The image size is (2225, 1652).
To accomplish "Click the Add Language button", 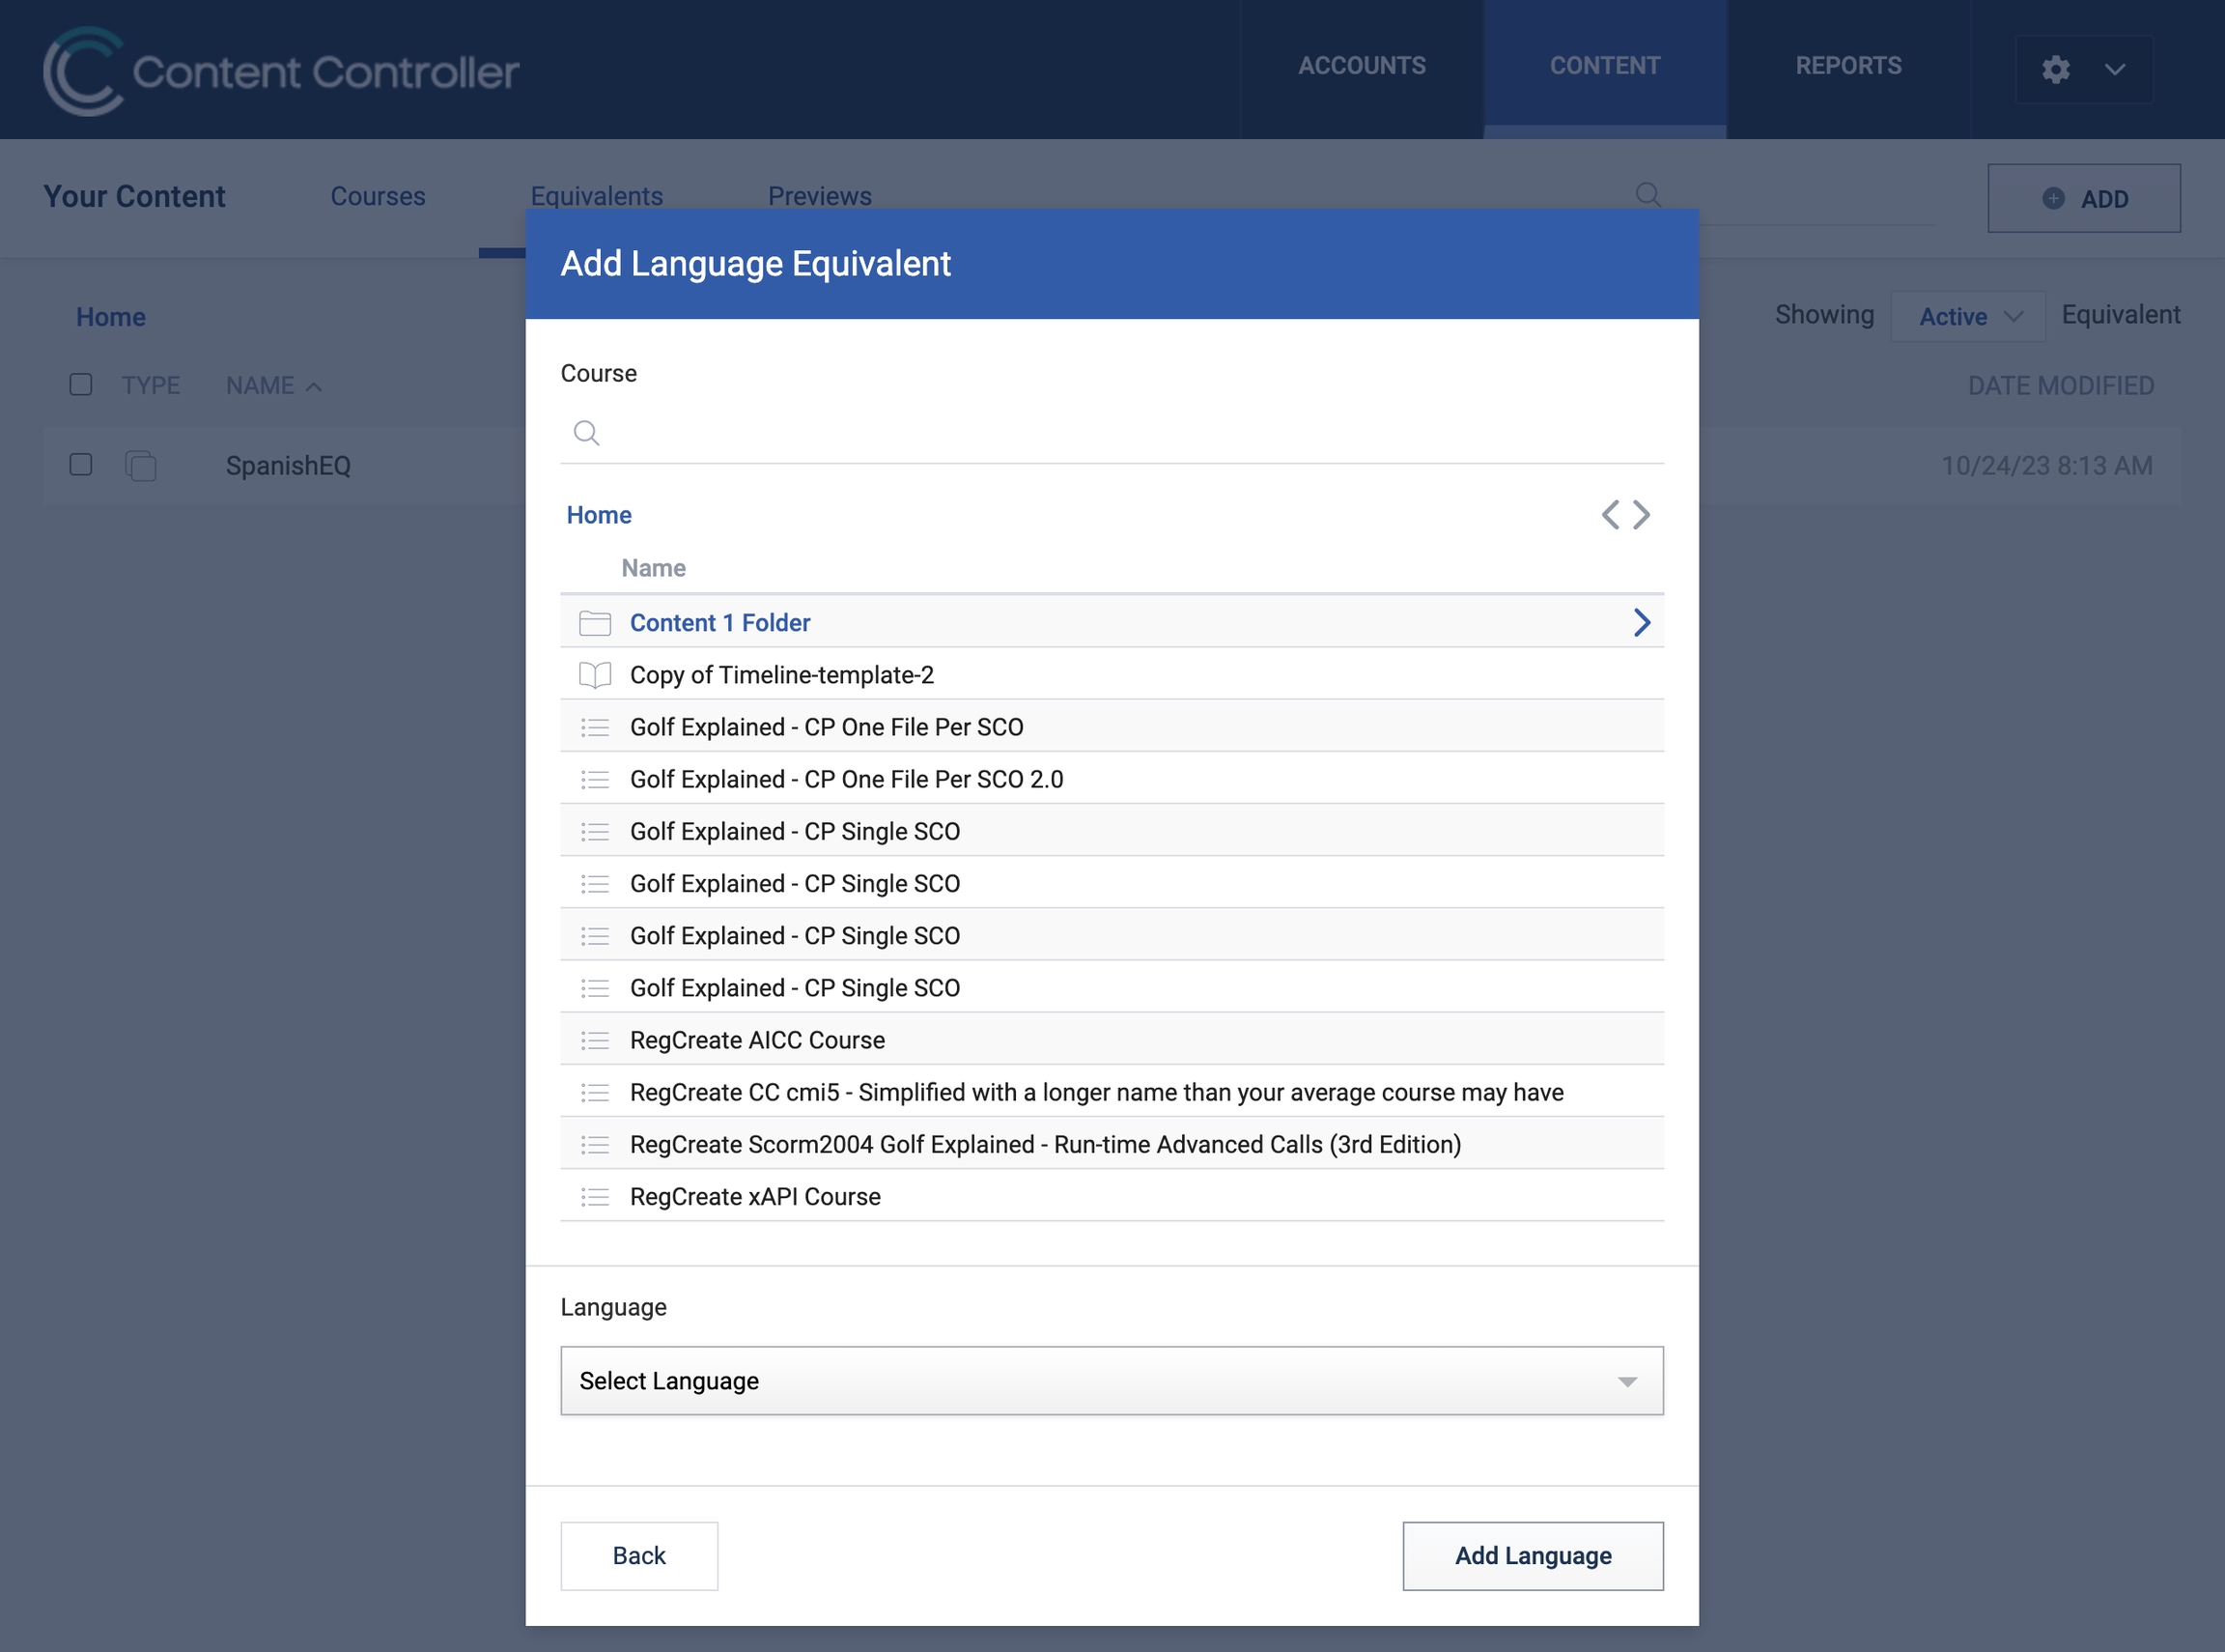I will click(x=1533, y=1556).
